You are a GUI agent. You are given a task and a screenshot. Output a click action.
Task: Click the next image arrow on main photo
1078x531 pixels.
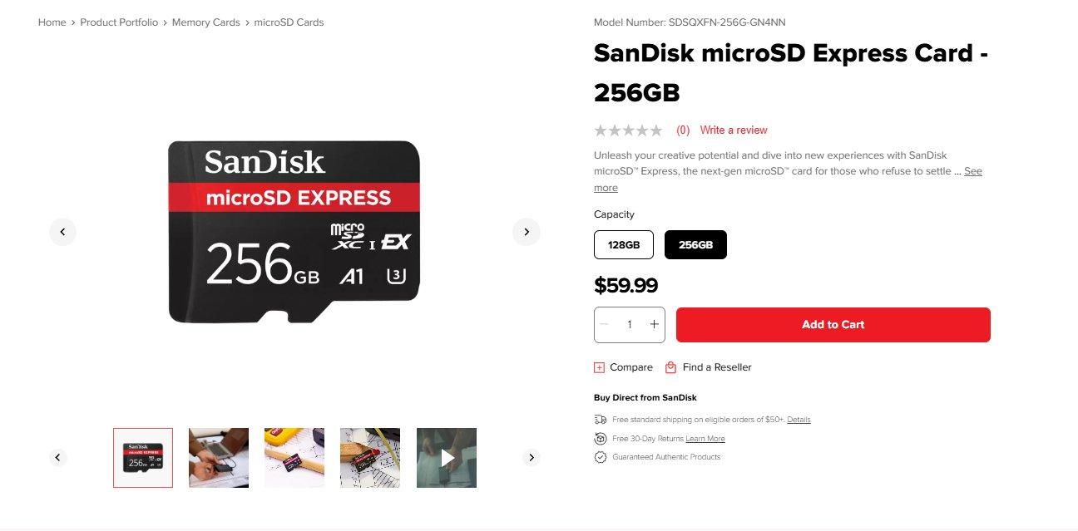pyautogui.click(x=527, y=232)
